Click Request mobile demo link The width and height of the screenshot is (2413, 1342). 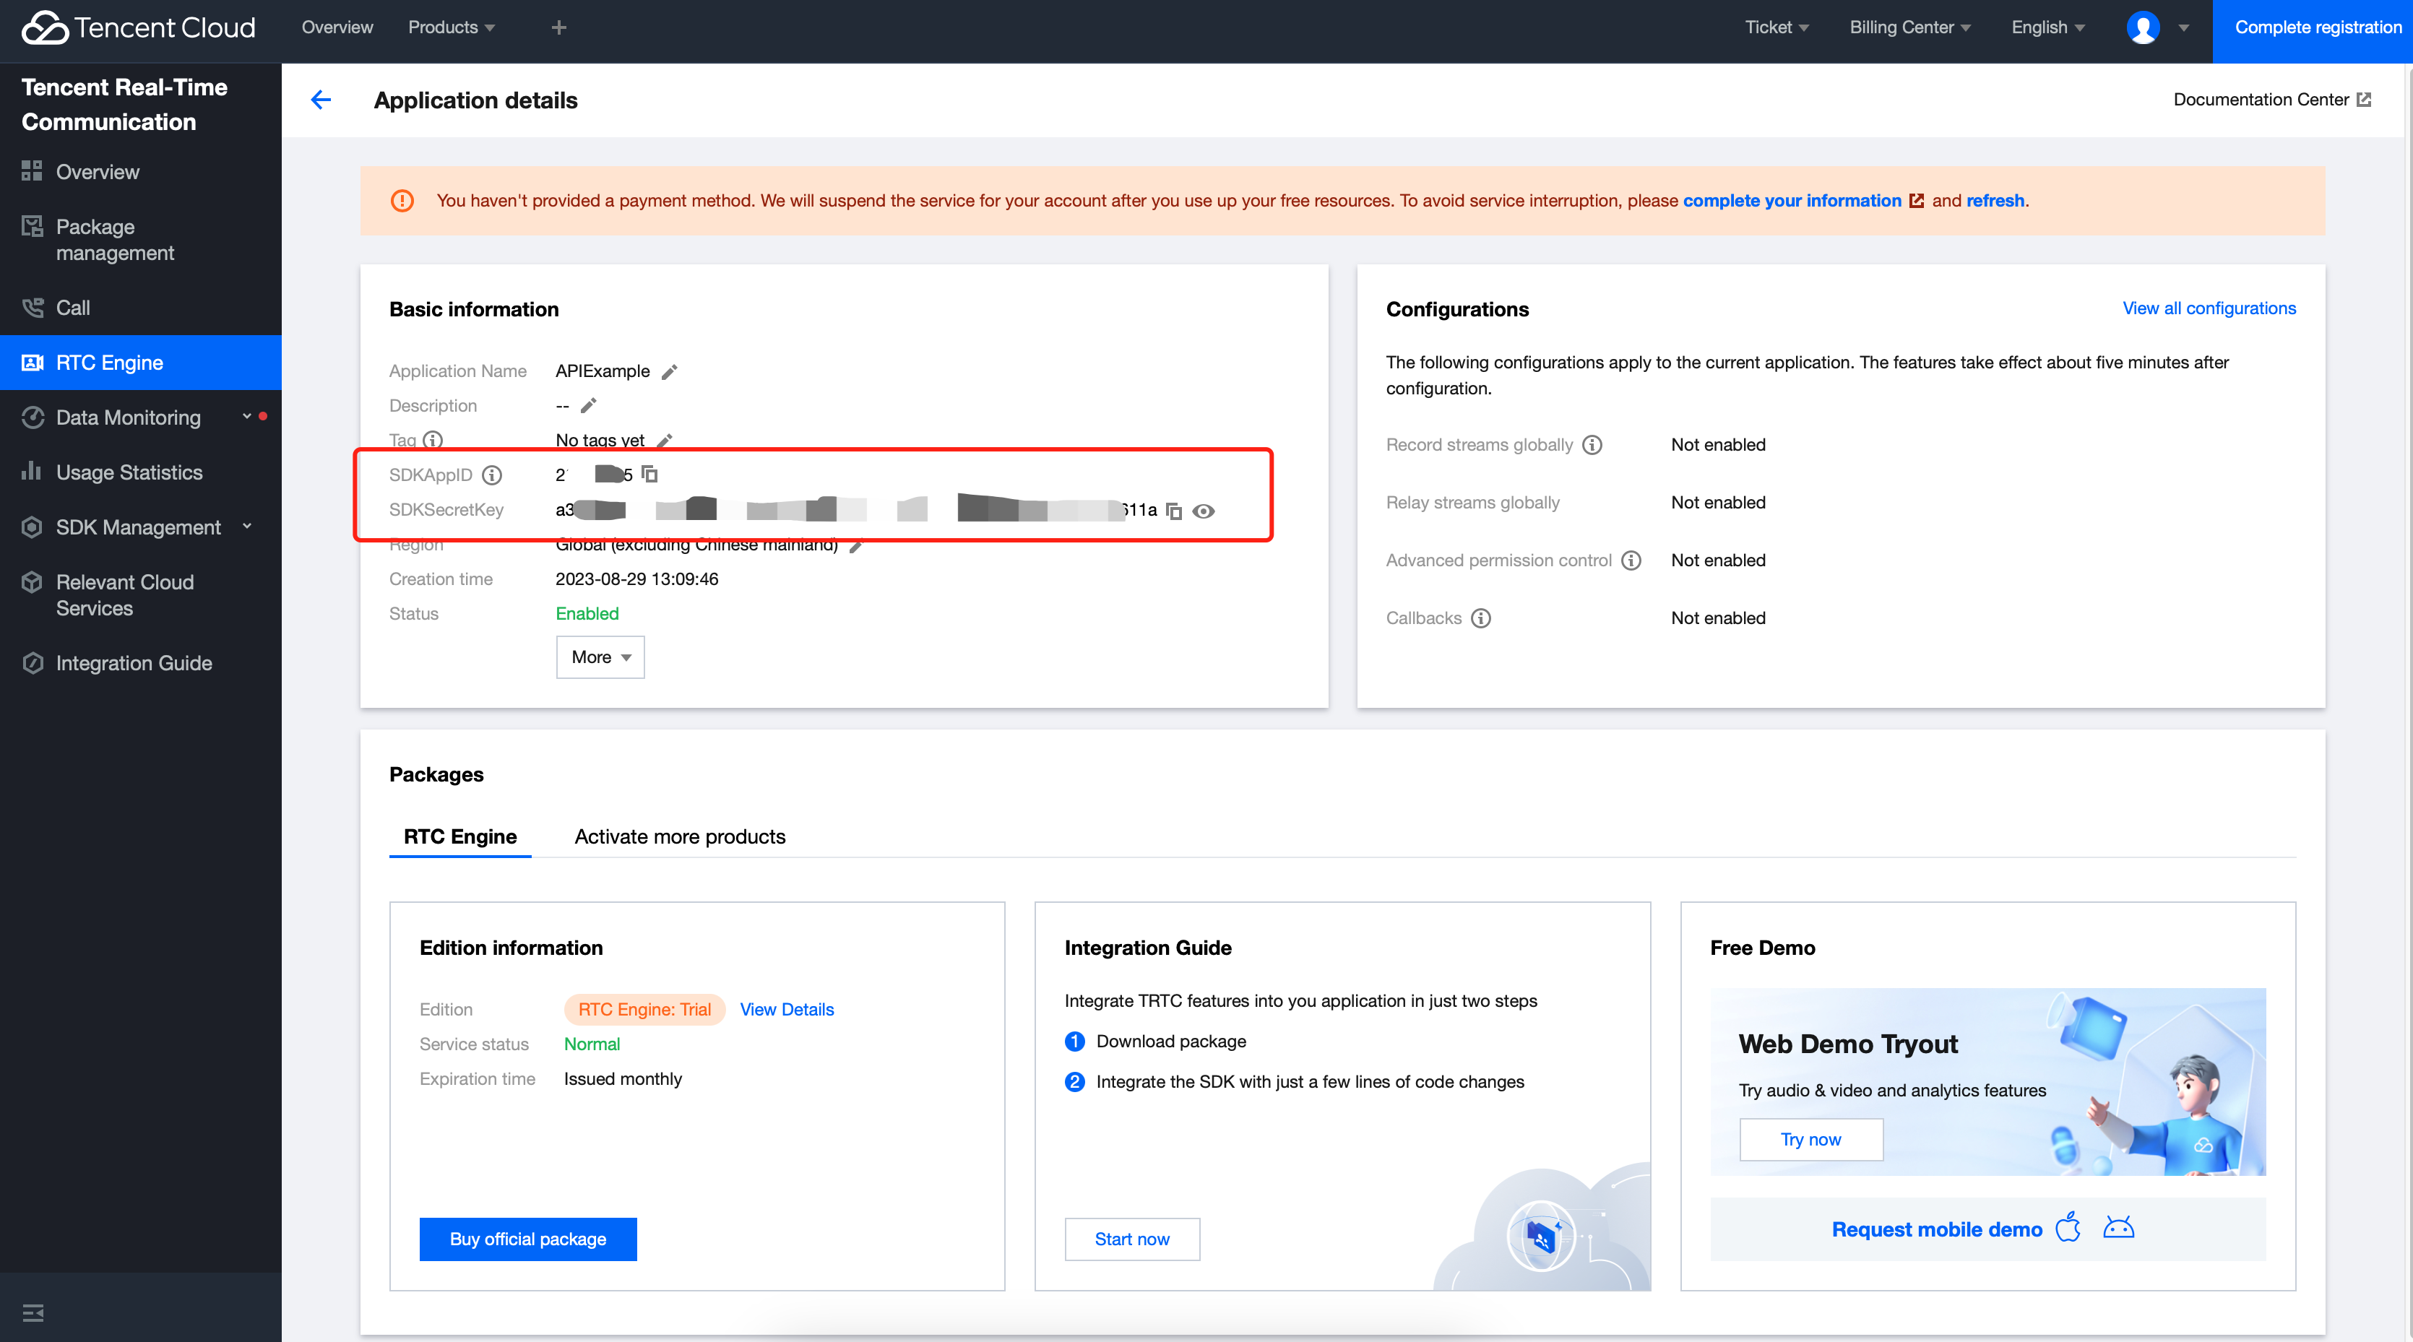pyautogui.click(x=1937, y=1229)
